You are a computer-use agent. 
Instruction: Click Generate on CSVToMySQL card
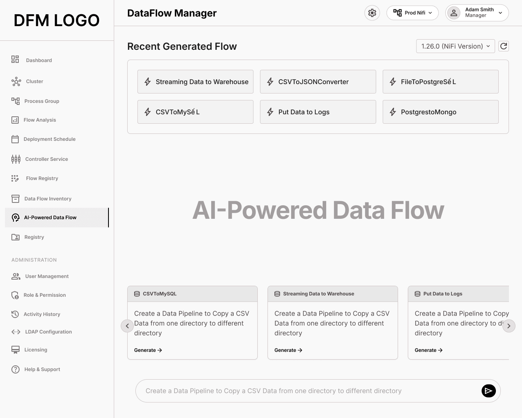148,350
